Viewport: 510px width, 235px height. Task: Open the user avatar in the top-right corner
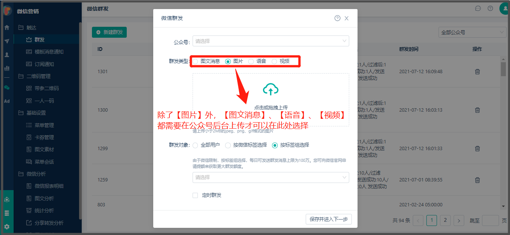point(504,8)
